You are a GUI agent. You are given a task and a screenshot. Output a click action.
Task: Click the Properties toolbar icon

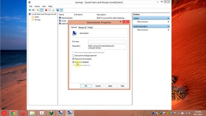click(x=50, y=10)
